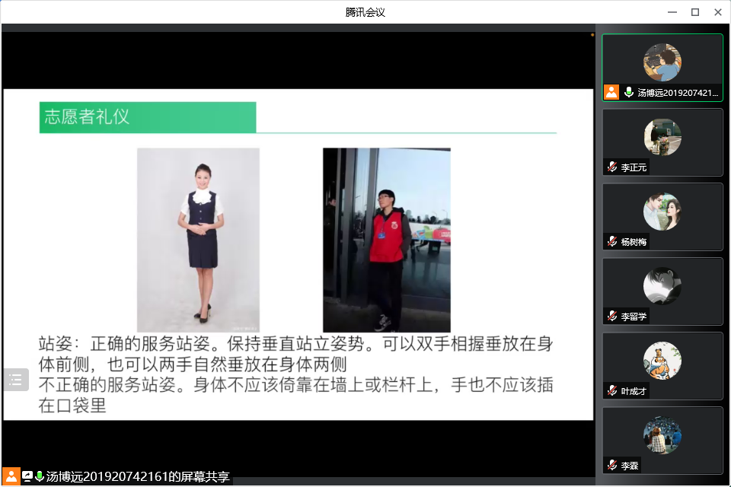Select 李留学's participant avatar
This screenshot has width=731, height=487.
(x=662, y=286)
